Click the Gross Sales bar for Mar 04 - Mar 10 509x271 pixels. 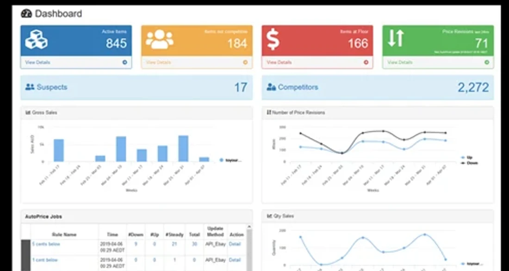[x=121, y=149]
